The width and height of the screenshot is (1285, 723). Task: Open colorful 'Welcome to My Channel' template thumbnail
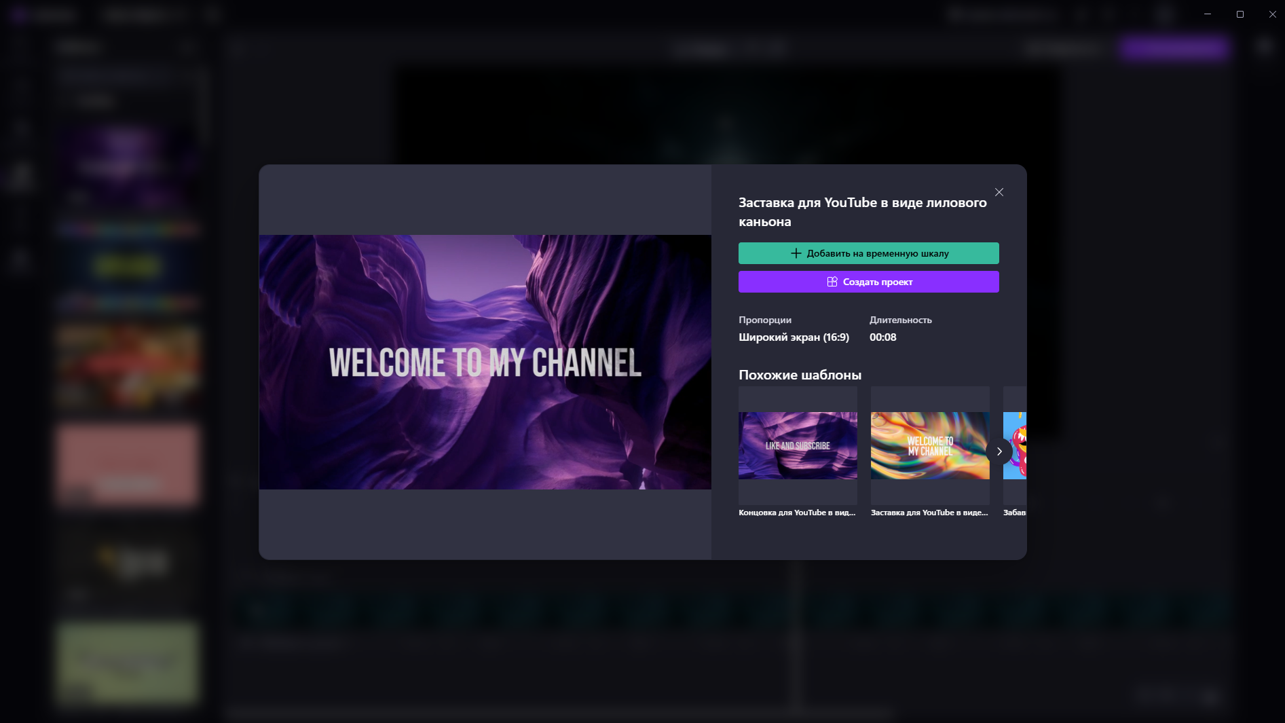[x=930, y=445]
